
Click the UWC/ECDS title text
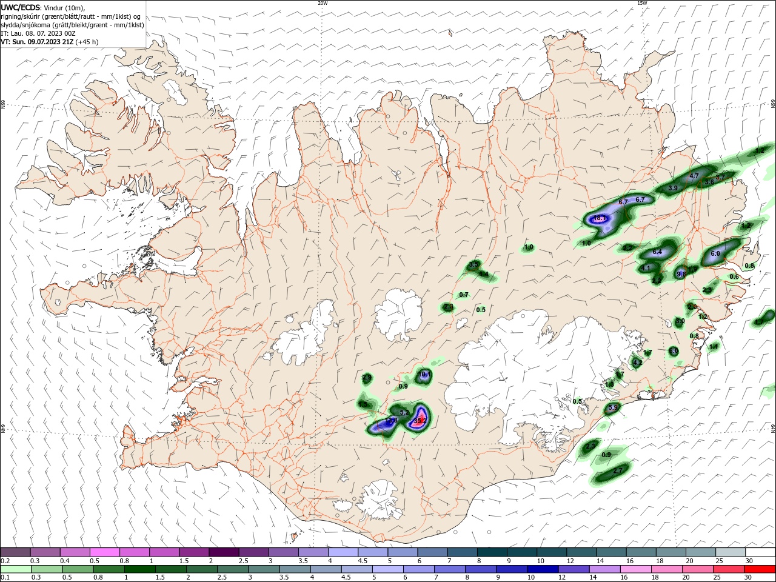tap(21, 7)
